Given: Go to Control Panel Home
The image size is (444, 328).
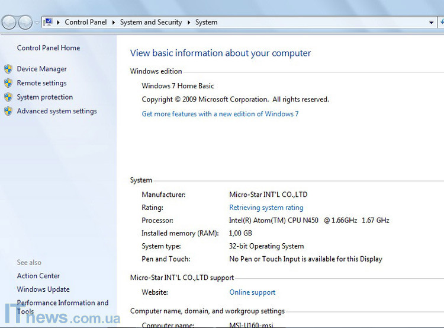Looking at the screenshot, I should [x=48, y=48].
